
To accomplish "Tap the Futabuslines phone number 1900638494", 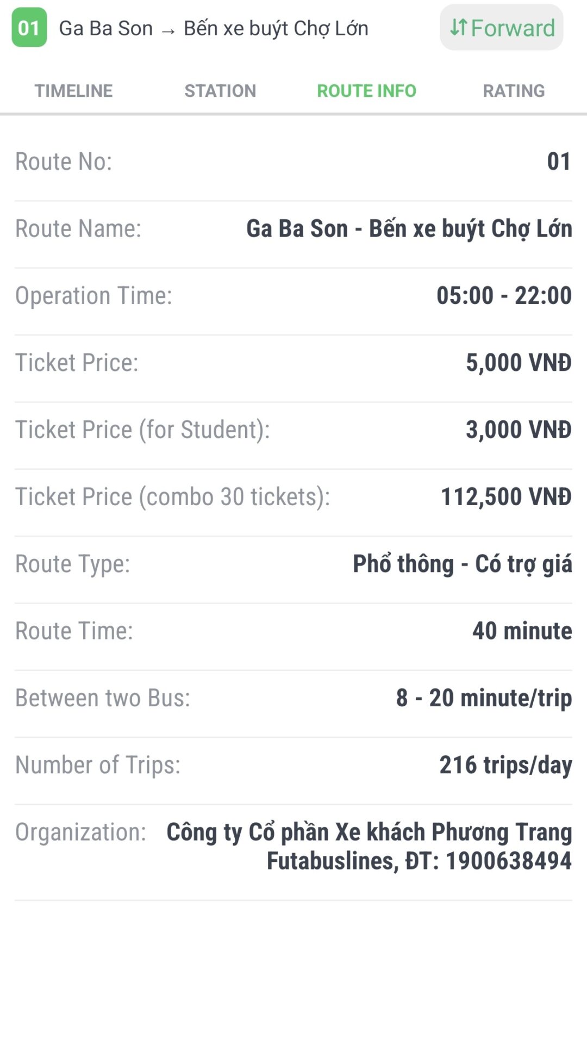I will (508, 861).
